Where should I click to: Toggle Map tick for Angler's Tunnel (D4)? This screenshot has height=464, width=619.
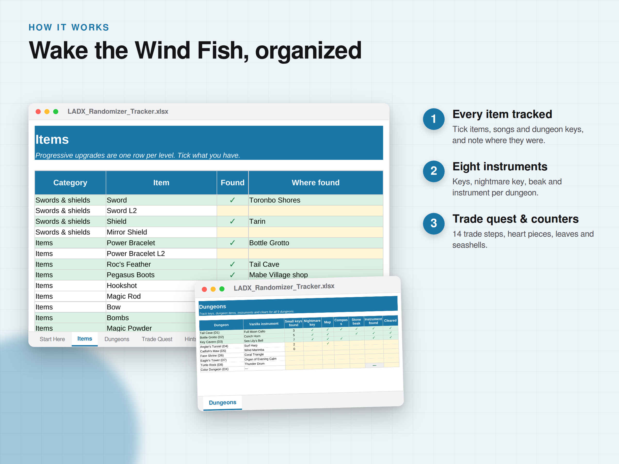(x=328, y=343)
